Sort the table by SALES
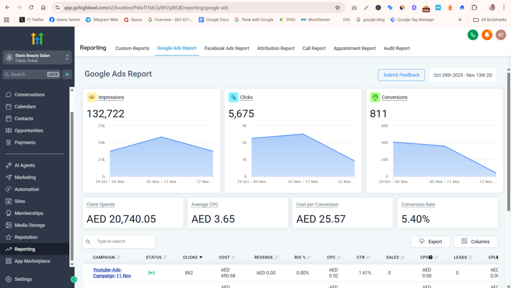The height and width of the screenshot is (288, 511). [395, 258]
